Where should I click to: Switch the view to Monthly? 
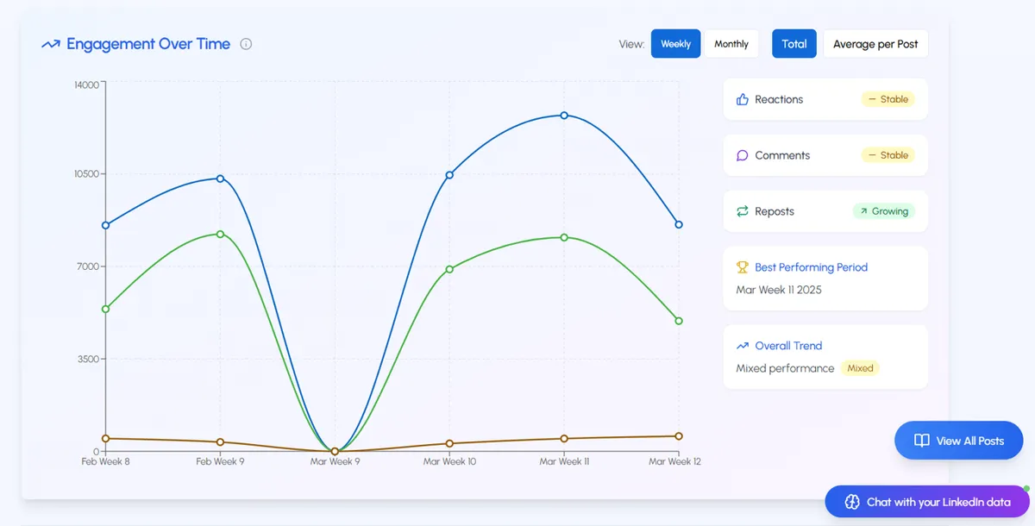pyautogui.click(x=731, y=43)
